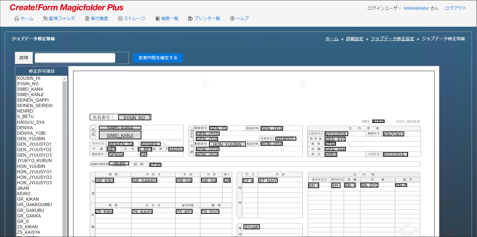Go to 実行履歴 page
477x237 pixels.
(99, 19)
